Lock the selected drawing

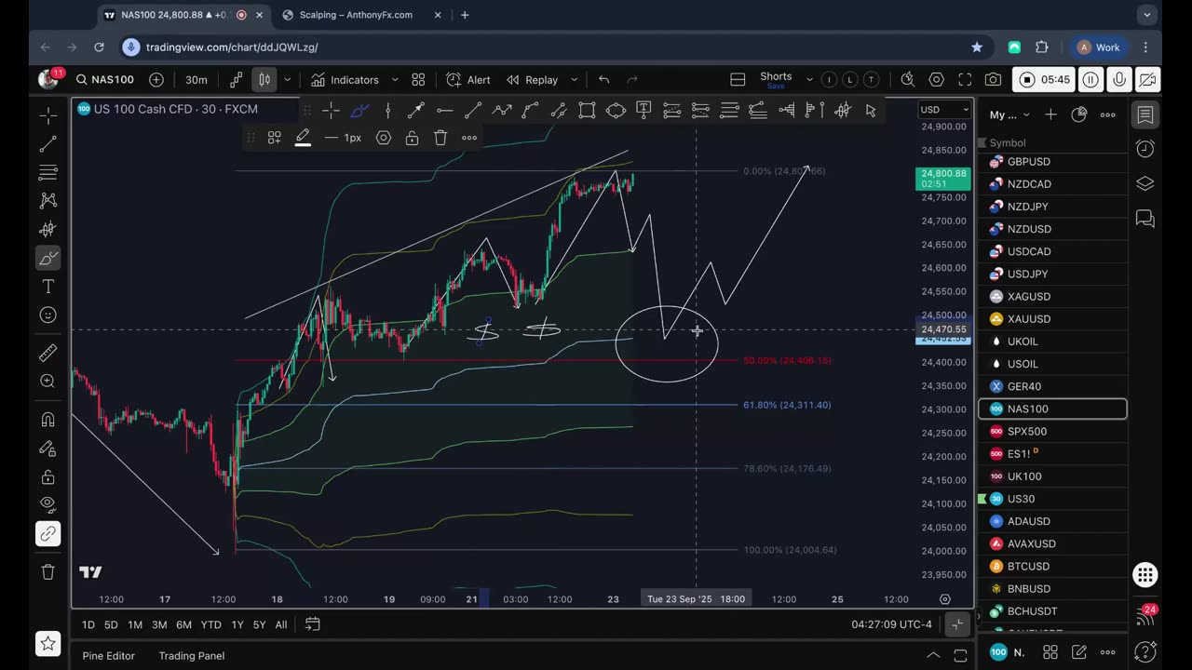tap(412, 138)
